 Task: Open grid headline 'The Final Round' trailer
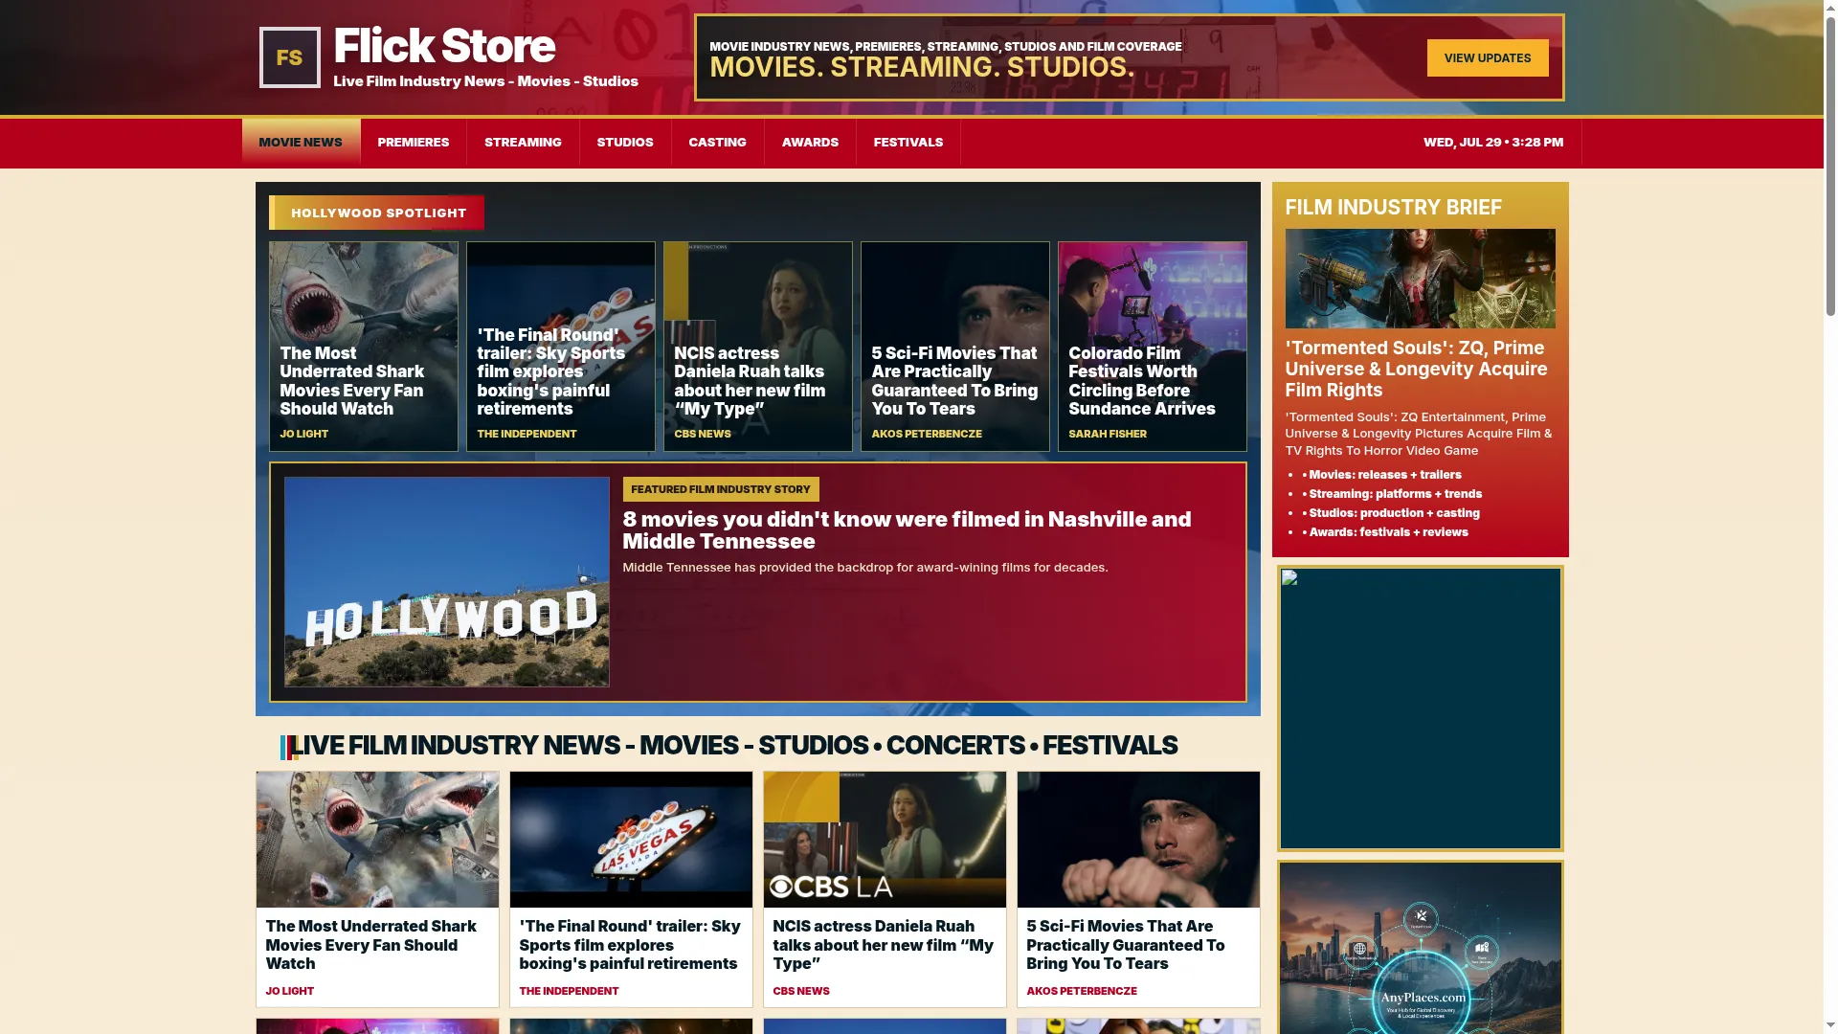630,945
